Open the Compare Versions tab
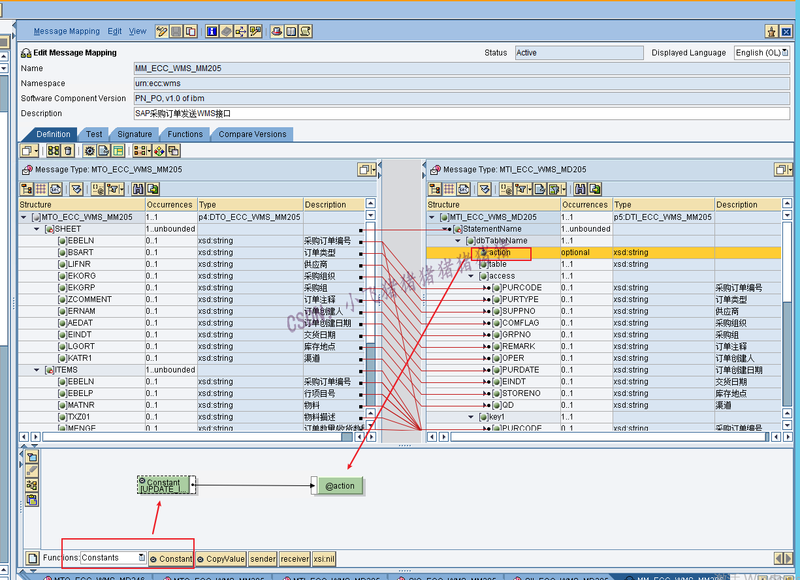The height and width of the screenshot is (580, 800). [252, 134]
